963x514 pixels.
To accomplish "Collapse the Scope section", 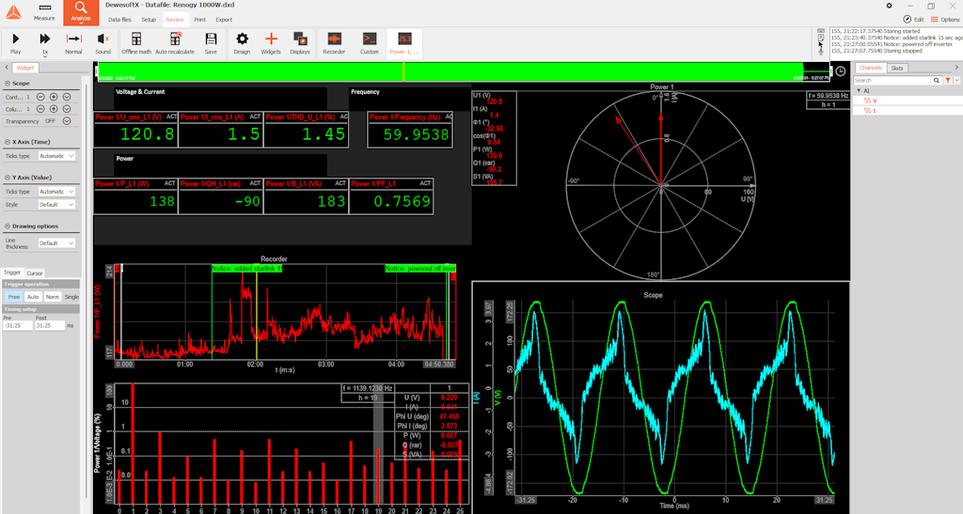I will (8, 84).
